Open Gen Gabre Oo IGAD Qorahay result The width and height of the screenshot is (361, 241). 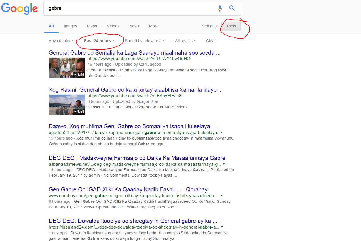[128, 189]
